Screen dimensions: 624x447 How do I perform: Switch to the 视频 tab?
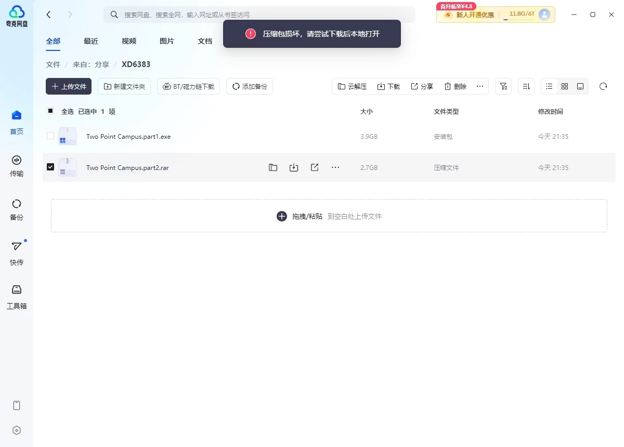click(129, 41)
